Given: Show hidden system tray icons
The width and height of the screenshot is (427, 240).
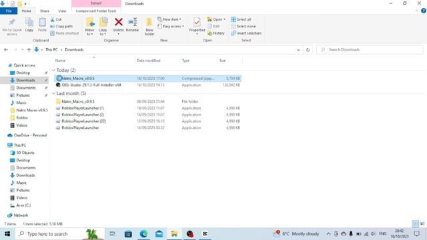Looking at the screenshot, I should click(x=328, y=234).
